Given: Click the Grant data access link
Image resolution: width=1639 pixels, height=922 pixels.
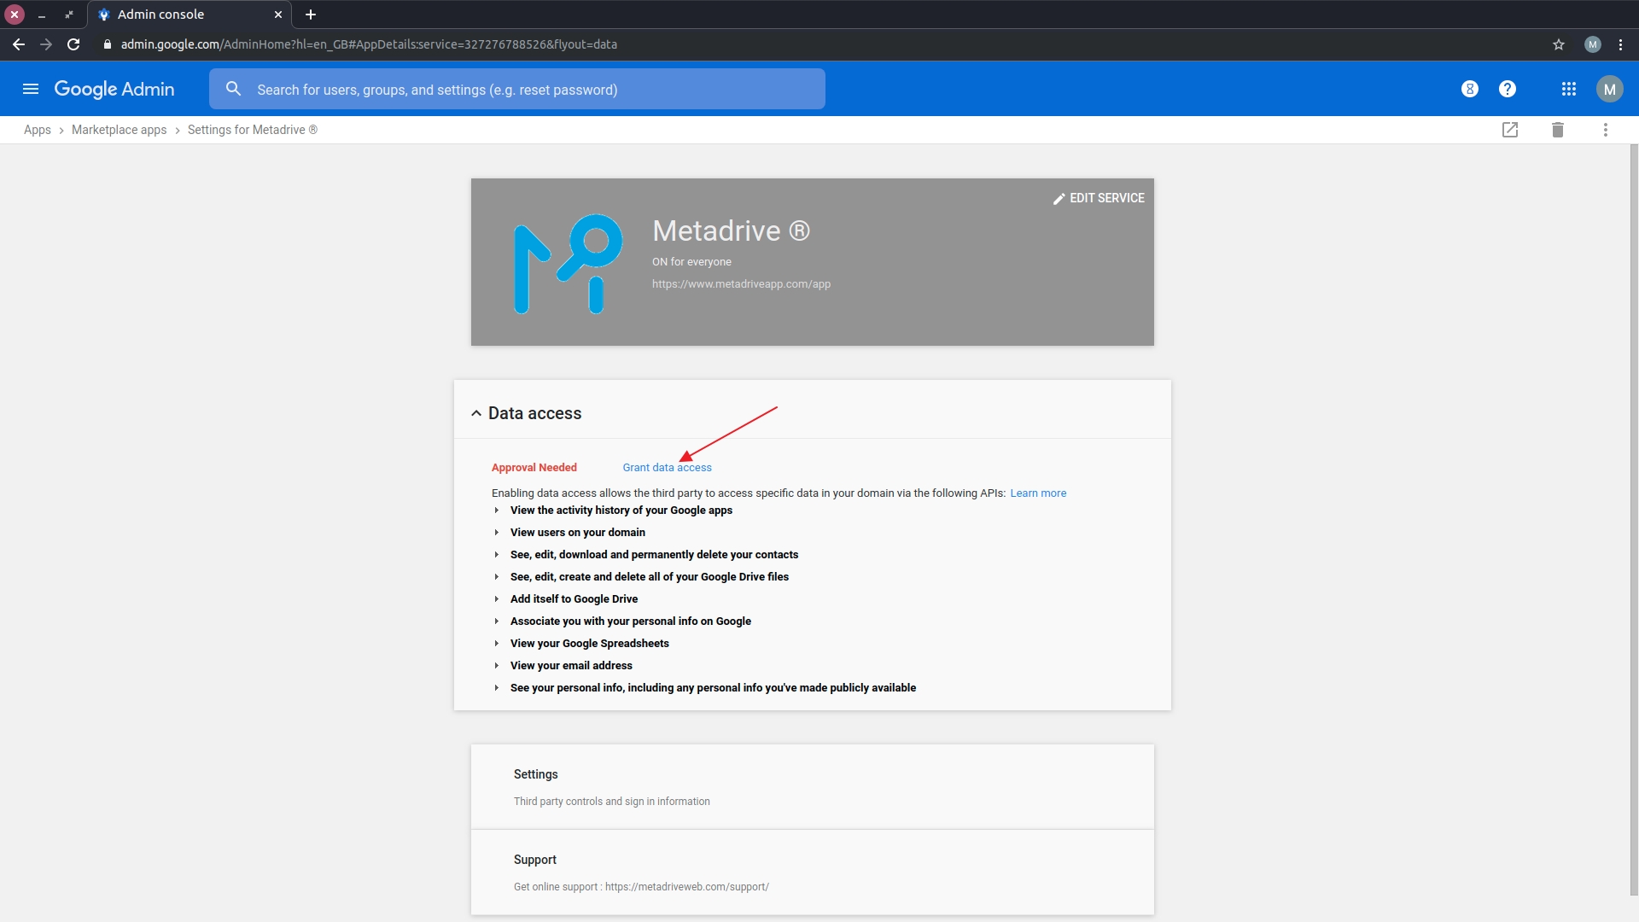Looking at the screenshot, I should click(667, 467).
